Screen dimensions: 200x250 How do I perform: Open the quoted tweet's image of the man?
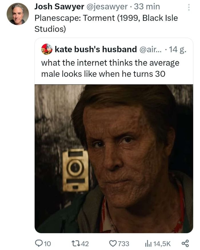point(114,158)
